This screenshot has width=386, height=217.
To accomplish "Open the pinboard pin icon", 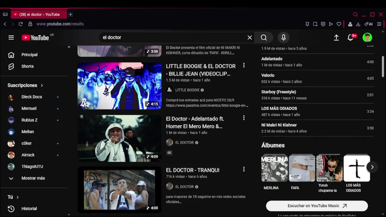I will coord(307,24).
